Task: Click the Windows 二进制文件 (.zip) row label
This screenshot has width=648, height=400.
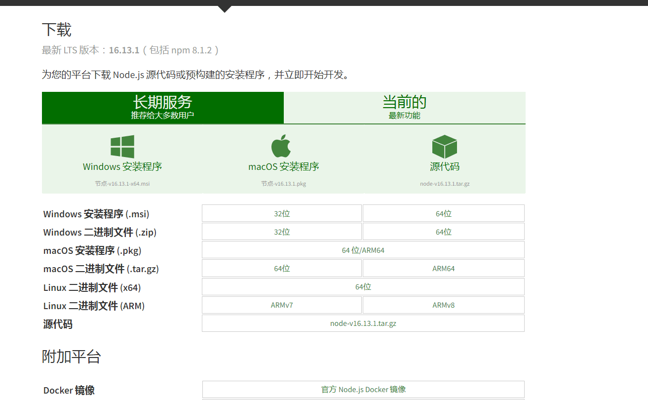Action: (100, 232)
